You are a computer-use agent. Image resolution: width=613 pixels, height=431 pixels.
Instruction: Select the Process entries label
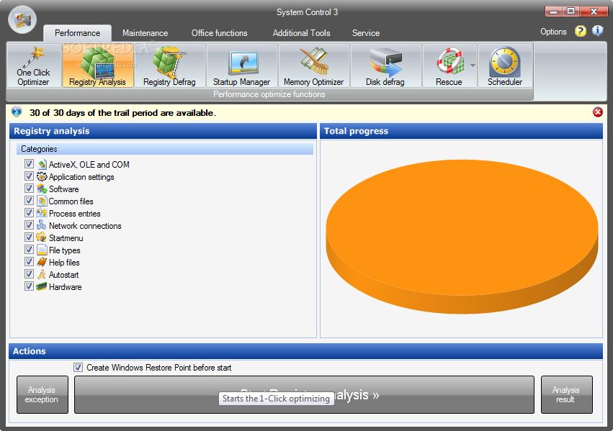pyautogui.click(x=75, y=214)
